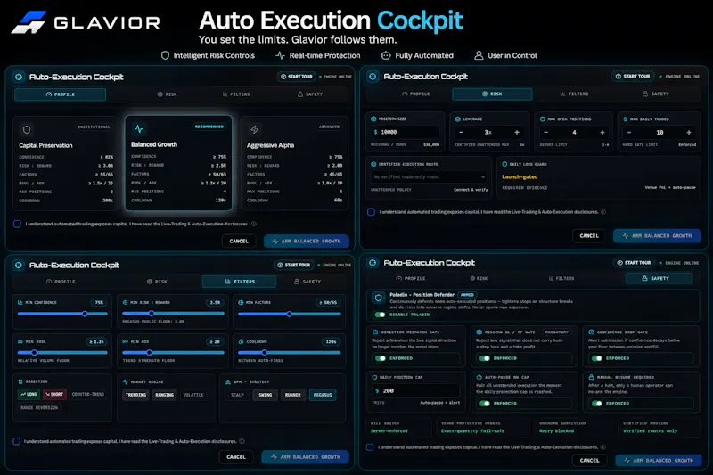Toggle the Auto-Pause on Cap enforced switch
This screenshot has width=713, height=475.
click(485, 403)
